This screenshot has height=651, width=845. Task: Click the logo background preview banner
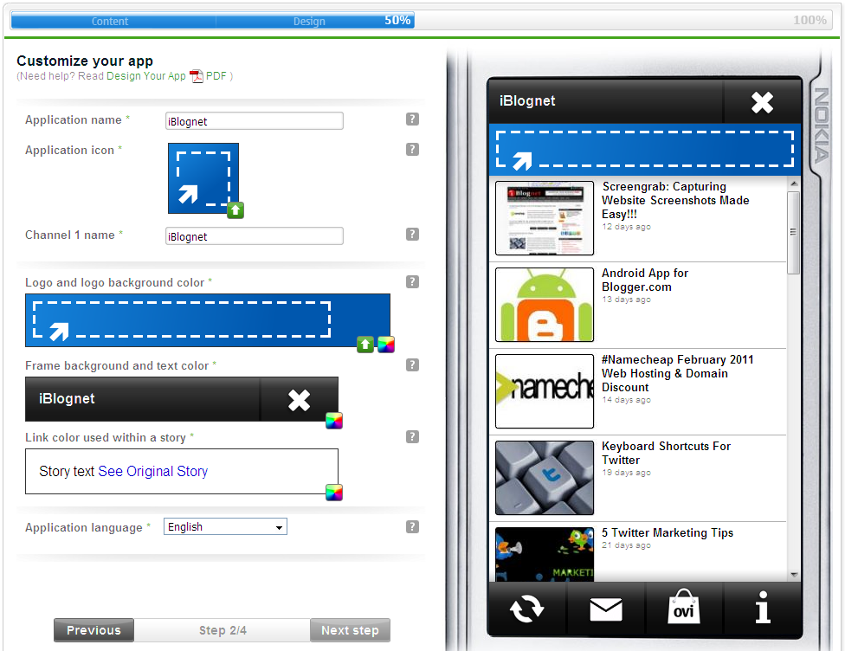click(x=208, y=320)
